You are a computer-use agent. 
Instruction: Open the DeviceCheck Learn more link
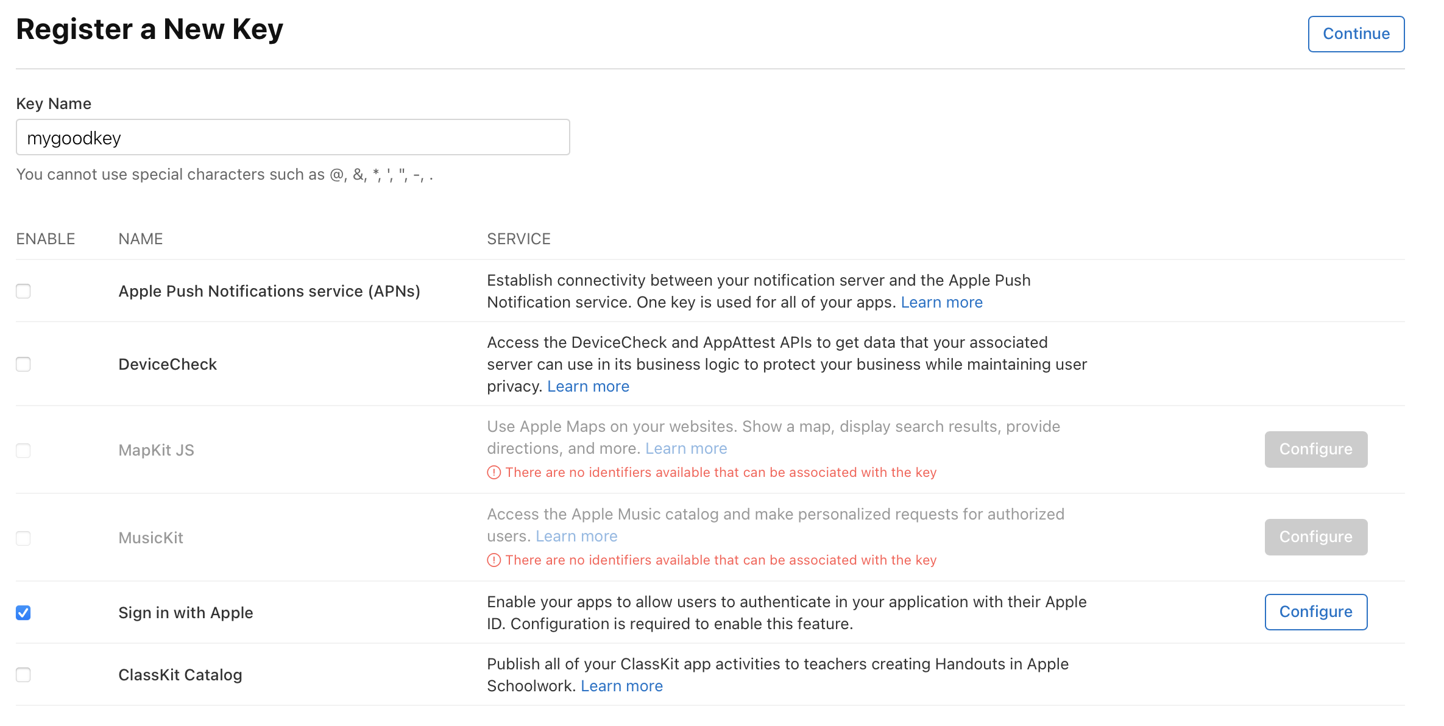(588, 387)
